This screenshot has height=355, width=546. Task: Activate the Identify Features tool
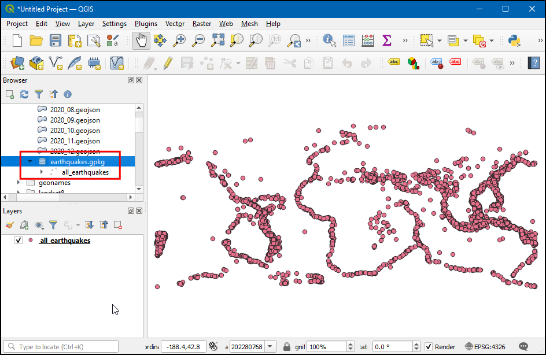330,40
